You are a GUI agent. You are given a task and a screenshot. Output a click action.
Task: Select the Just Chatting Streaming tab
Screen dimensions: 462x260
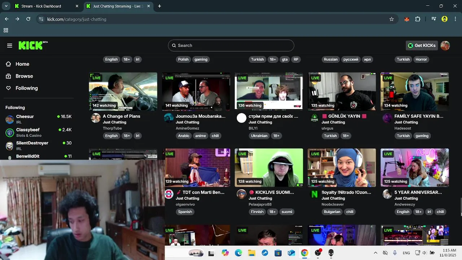(118, 6)
